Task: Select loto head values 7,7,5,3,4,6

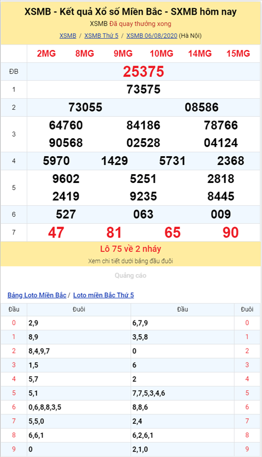Action: [148, 393]
